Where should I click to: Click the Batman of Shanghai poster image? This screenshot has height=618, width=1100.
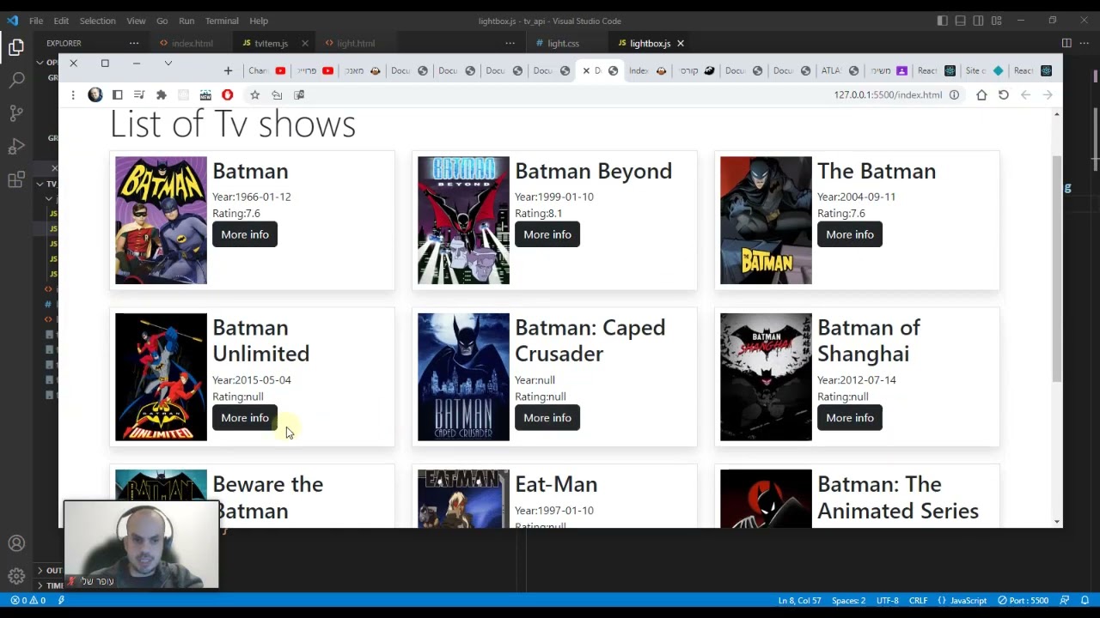click(x=766, y=377)
